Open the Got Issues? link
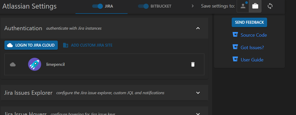296x115 pixels. (x=252, y=48)
